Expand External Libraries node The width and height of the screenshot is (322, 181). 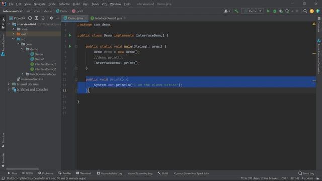pyautogui.click(x=9, y=84)
